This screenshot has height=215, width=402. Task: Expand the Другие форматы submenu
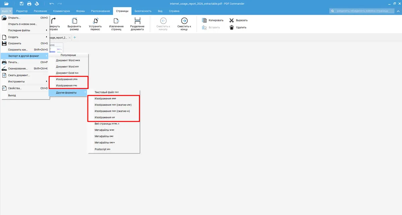(68, 93)
